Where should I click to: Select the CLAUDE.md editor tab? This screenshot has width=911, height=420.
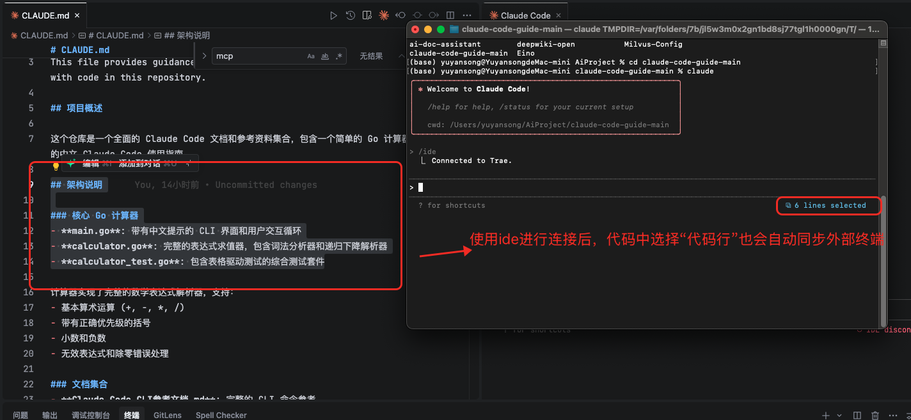pos(44,15)
